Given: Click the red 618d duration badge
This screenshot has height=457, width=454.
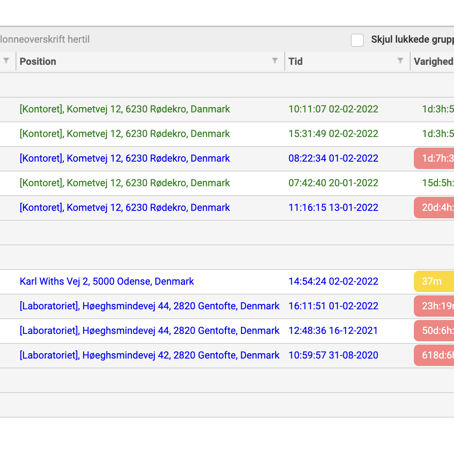Looking at the screenshot, I should [434, 355].
